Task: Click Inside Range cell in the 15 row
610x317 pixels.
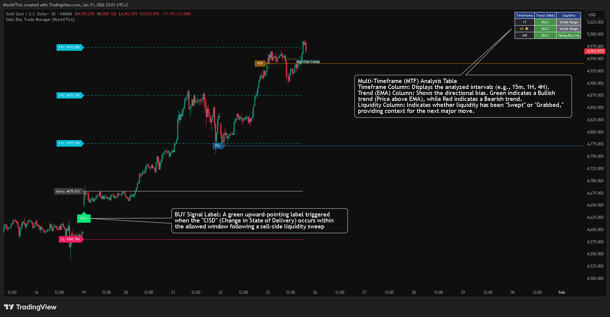Action: point(569,22)
